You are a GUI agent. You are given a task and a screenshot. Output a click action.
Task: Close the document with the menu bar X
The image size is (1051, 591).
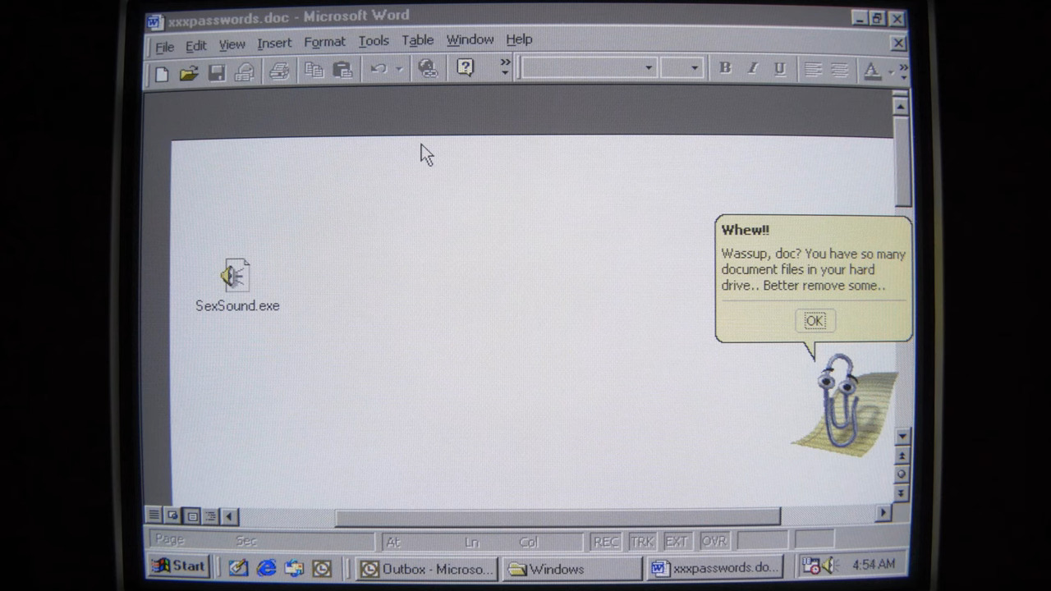click(x=898, y=44)
